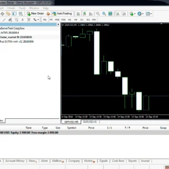The height and width of the screenshot is (169, 169).
Task: Click the Time column header
Action: coord(28,128)
